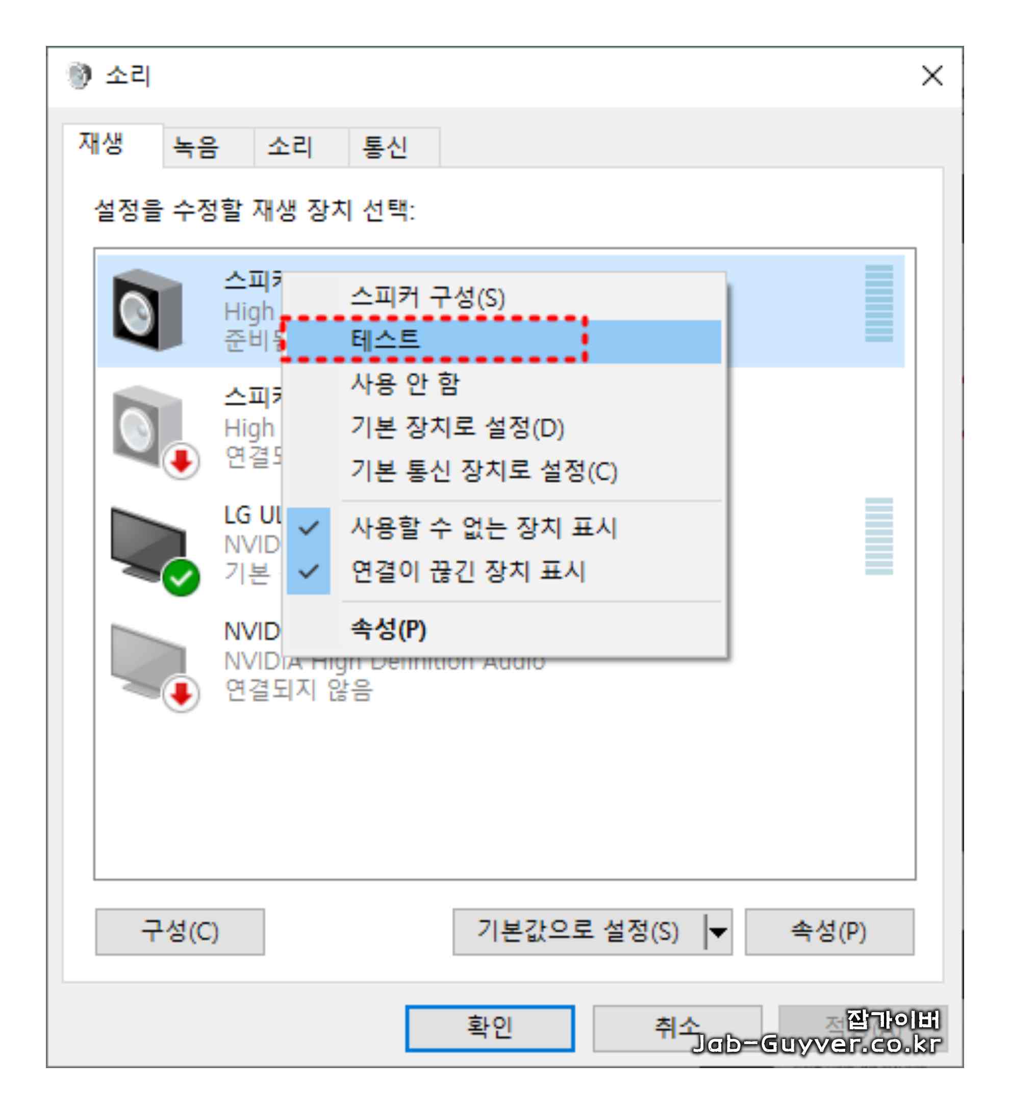Click the green default checkmark badge
The image size is (1010, 1114).
pyautogui.click(x=181, y=578)
